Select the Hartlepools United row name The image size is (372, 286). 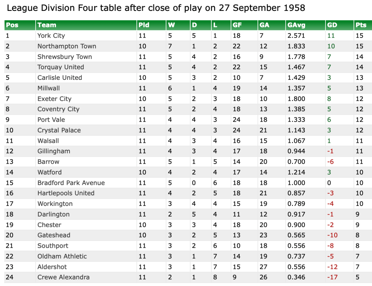pos(66,193)
